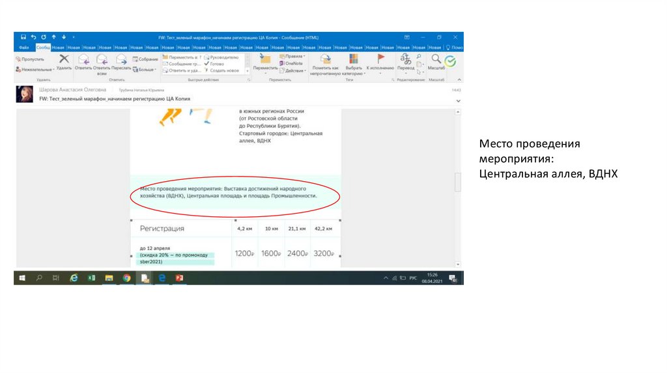Open the Больше reply options dropdown
Image resolution: width=667 pixels, height=374 pixels.
tap(145, 69)
